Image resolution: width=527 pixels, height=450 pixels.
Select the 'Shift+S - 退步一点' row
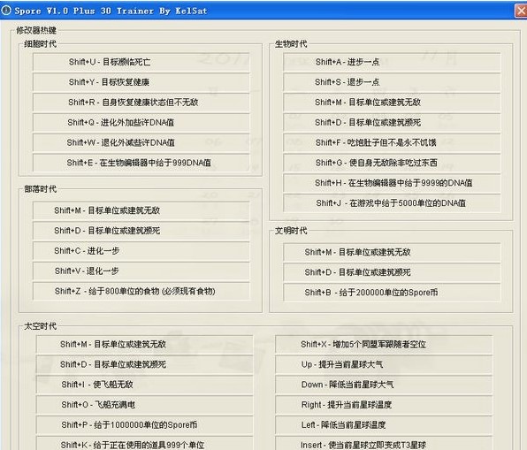pyautogui.click(x=392, y=82)
